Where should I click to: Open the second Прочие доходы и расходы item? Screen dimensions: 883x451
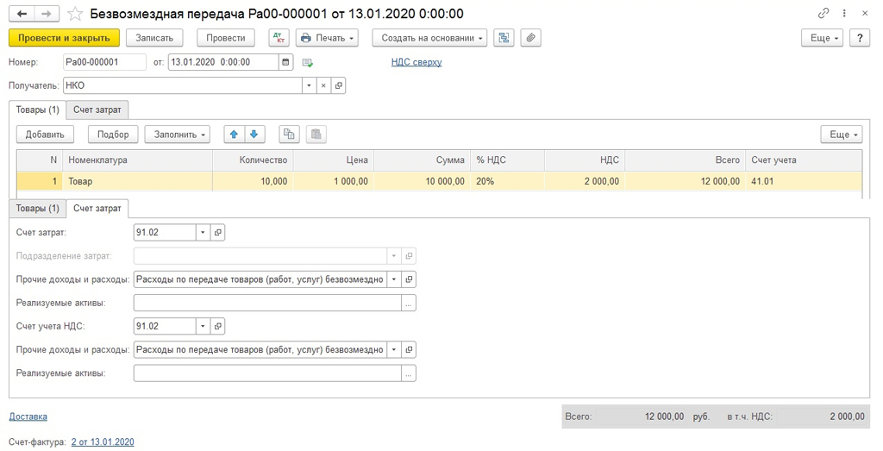(x=410, y=349)
